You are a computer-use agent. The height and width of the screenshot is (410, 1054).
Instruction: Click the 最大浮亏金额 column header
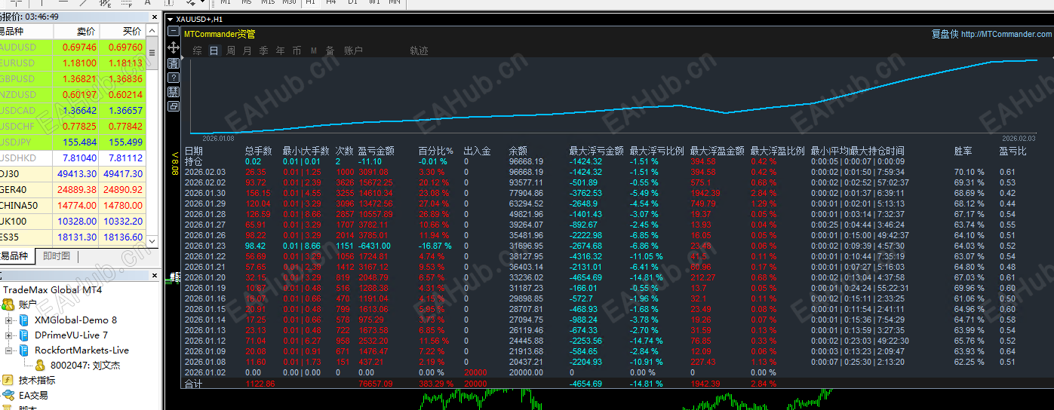coord(596,151)
